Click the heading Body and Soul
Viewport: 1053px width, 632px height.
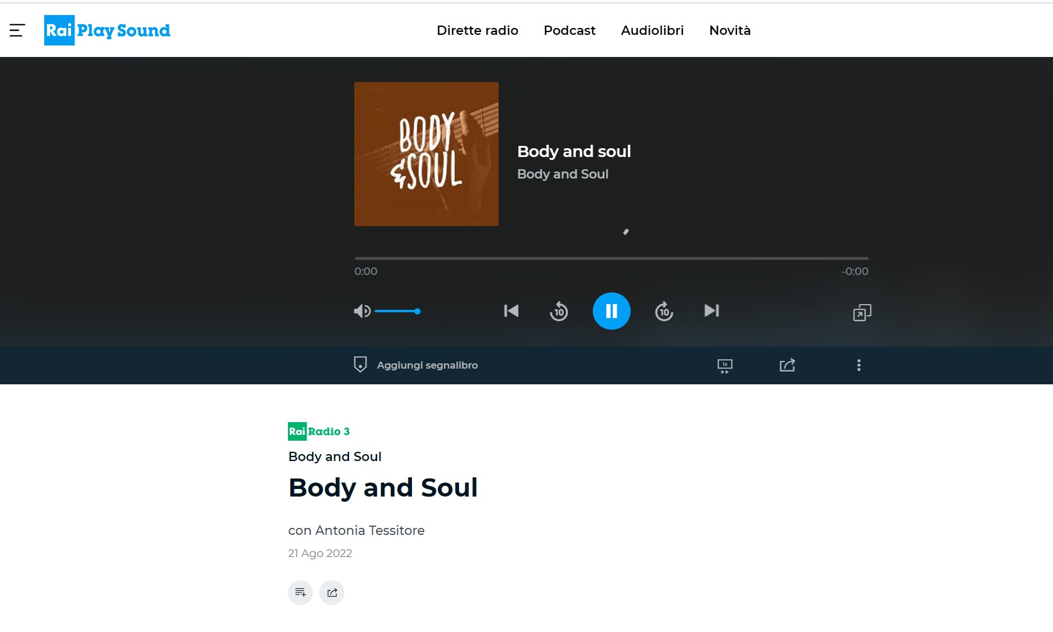click(x=383, y=487)
